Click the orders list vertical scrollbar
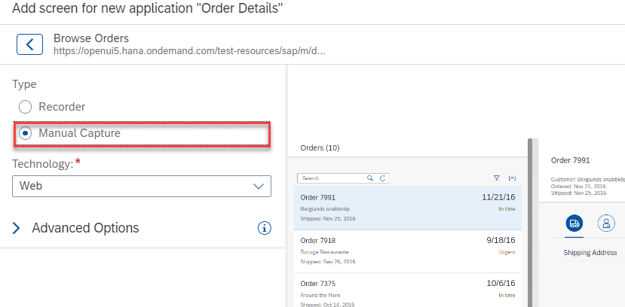The image size is (625, 307). pos(531,218)
